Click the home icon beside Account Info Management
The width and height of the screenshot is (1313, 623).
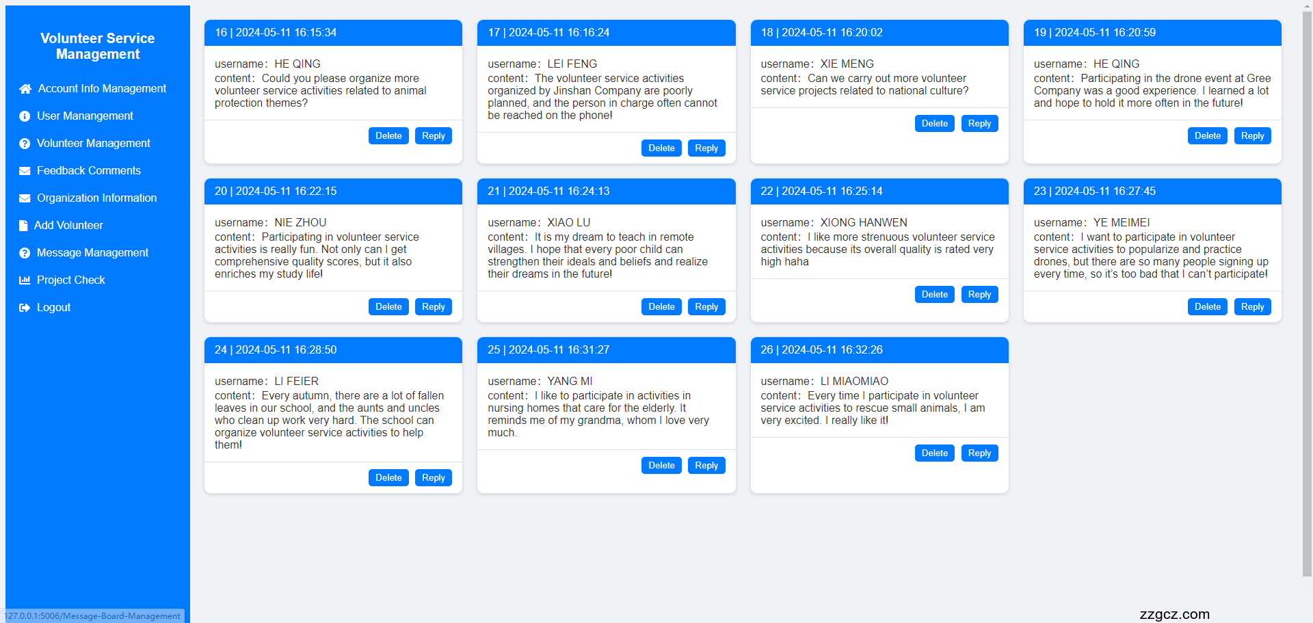[25, 89]
